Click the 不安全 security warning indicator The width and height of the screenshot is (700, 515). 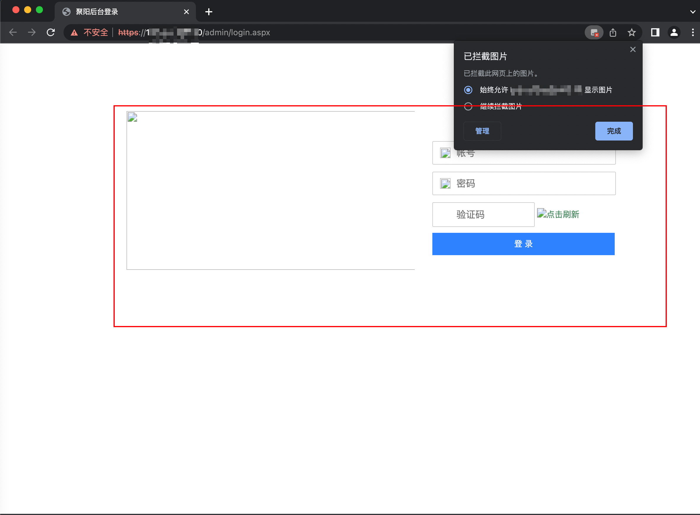pos(96,32)
